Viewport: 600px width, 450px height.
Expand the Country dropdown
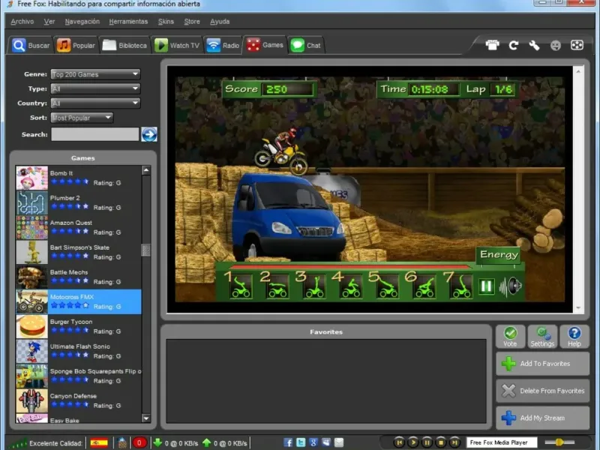point(95,103)
